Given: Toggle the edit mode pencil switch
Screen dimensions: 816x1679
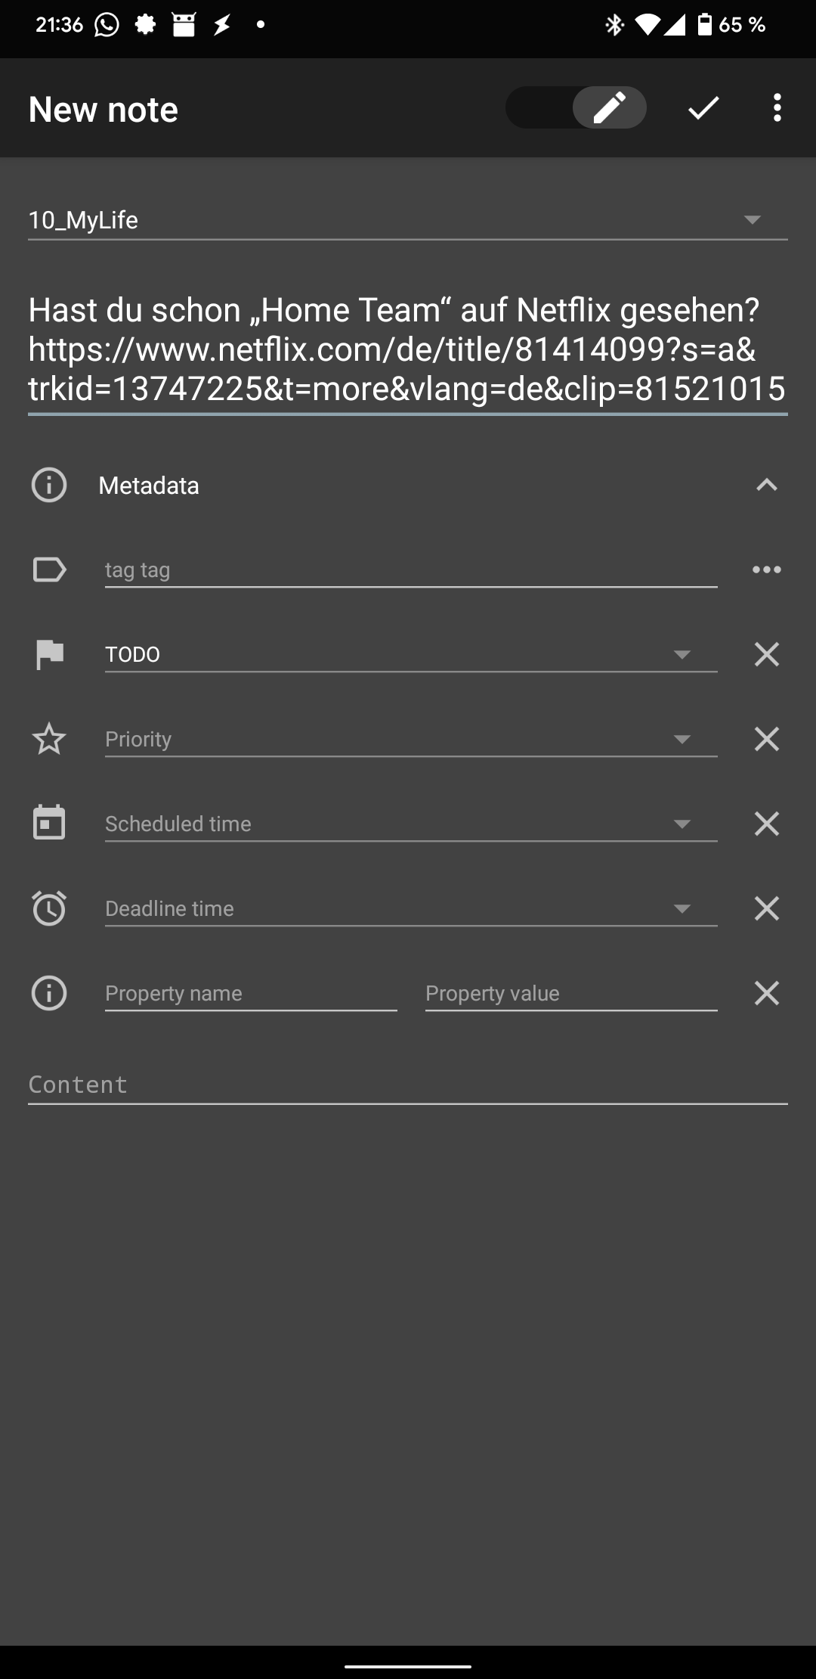Looking at the screenshot, I should (576, 107).
